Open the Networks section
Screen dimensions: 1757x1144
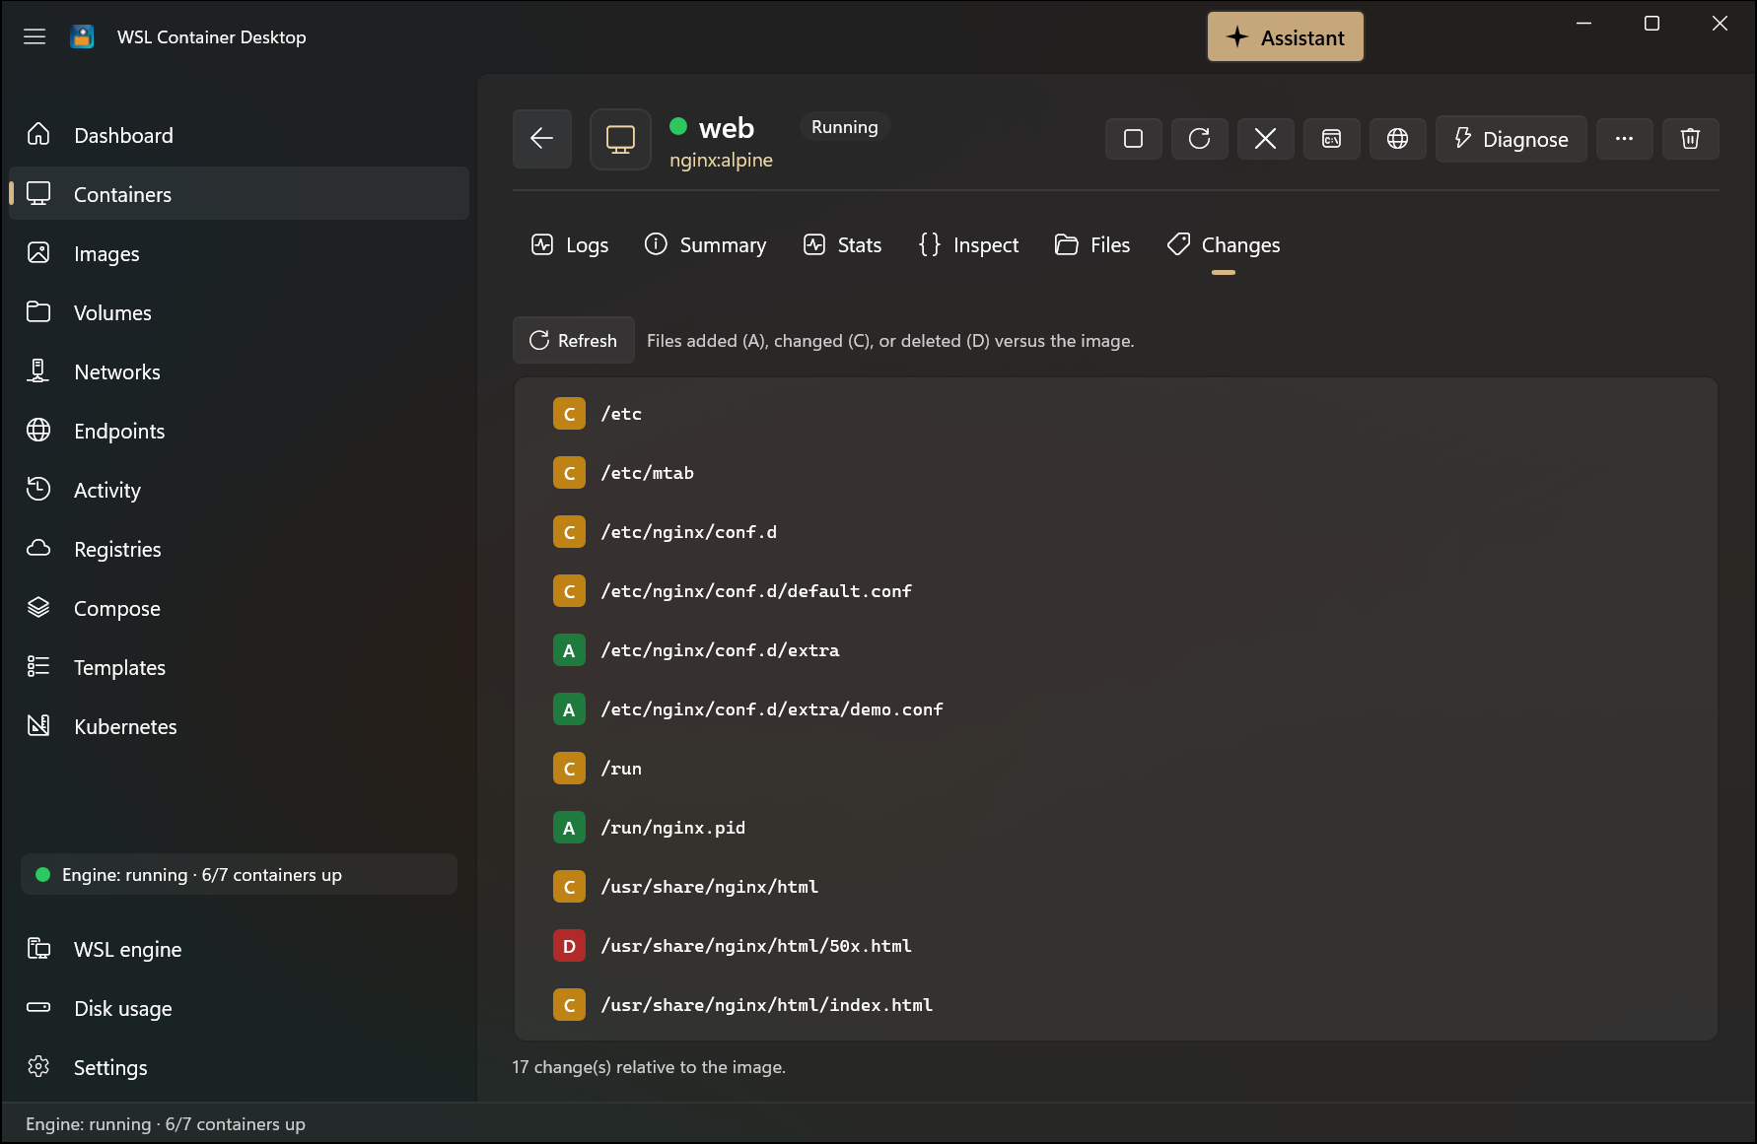pos(239,371)
